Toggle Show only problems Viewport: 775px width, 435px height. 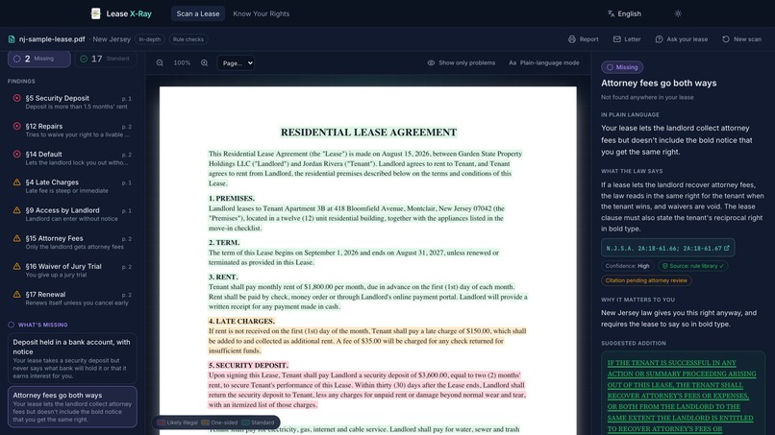(462, 62)
